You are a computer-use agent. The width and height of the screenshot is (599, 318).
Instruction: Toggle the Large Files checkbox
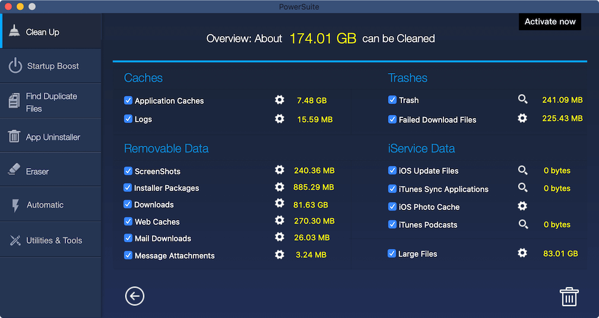[392, 253]
